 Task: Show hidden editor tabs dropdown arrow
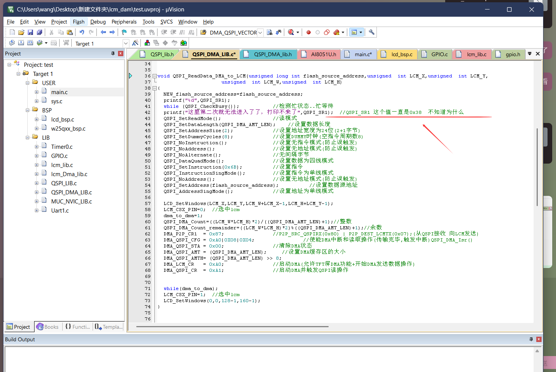coord(529,54)
